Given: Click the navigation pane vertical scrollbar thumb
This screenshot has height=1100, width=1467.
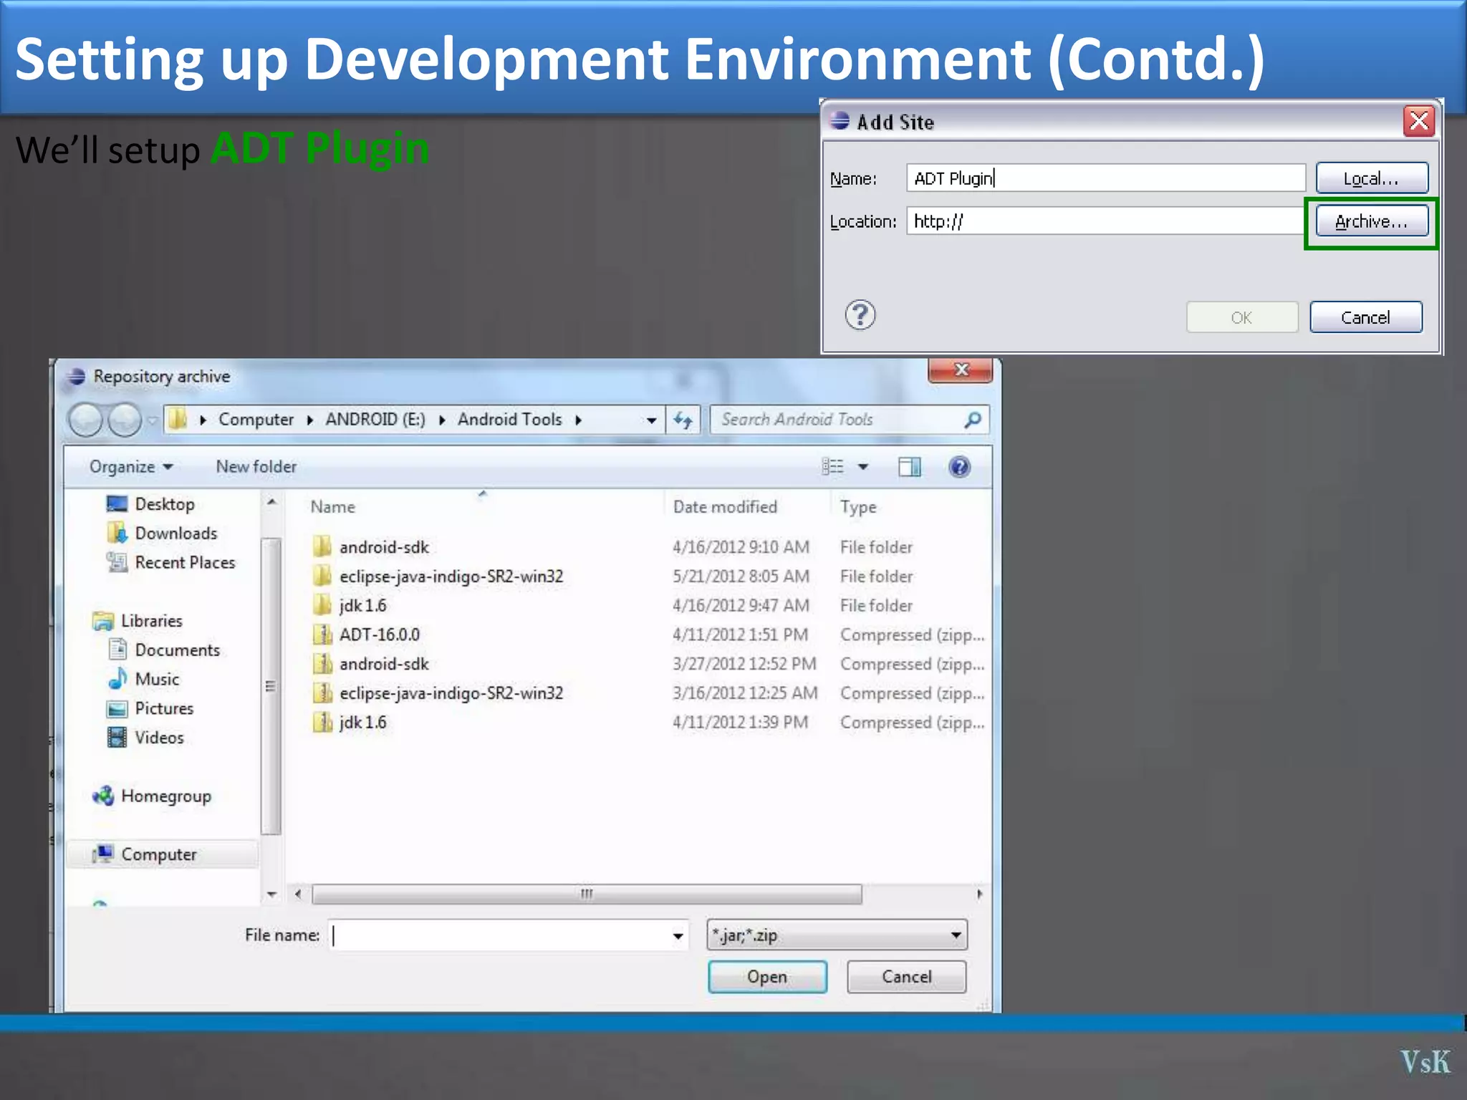Looking at the screenshot, I should point(271,686).
